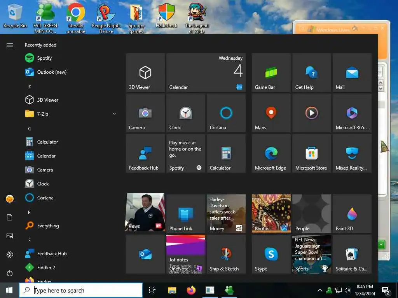Image resolution: width=398 pixels, height=298 pixels.
Task: Open the Pictures shortcut in Start sidebar
Action: [x=10, y=236]
